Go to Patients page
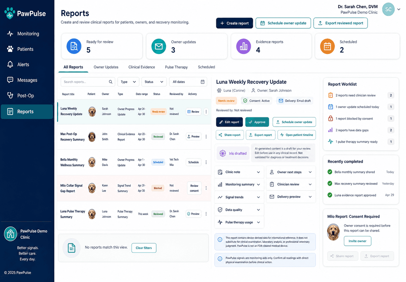 point(27,49)
